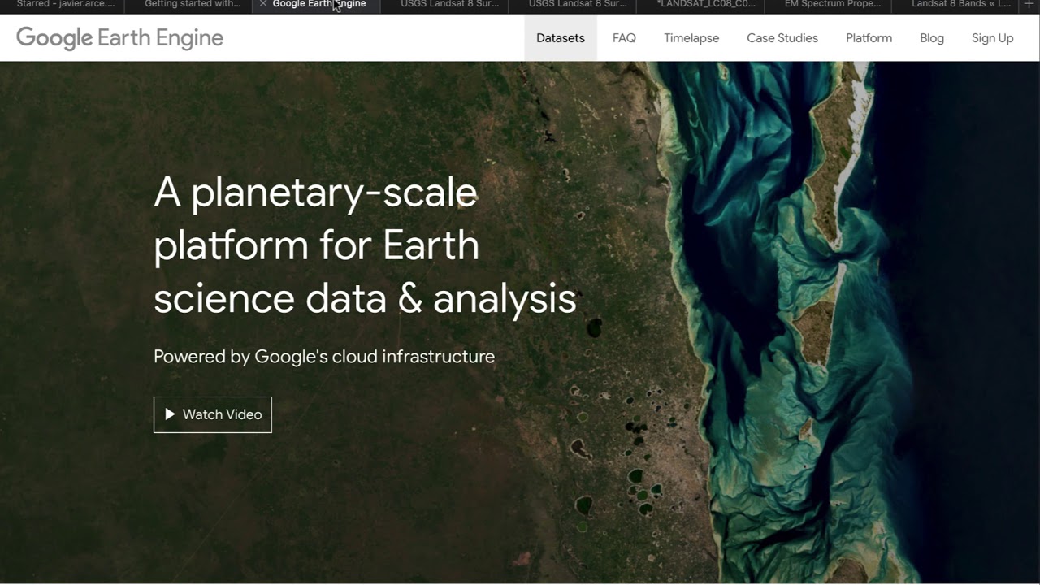Click the Google Earth Engine logo
This screenshot has width=1040, height=585.
[x=119, y=38]
